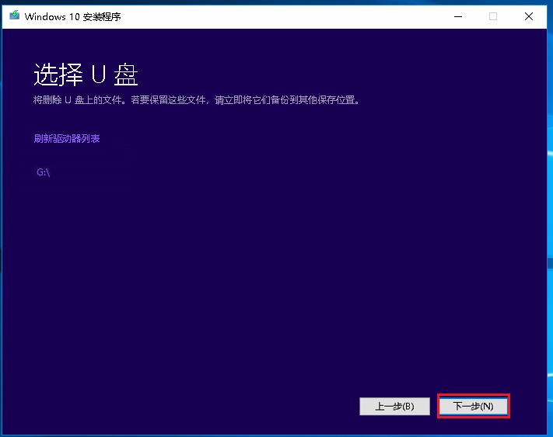Click the 下一步(N) button
Screen dimensions: 553x437
click(474, 407)
